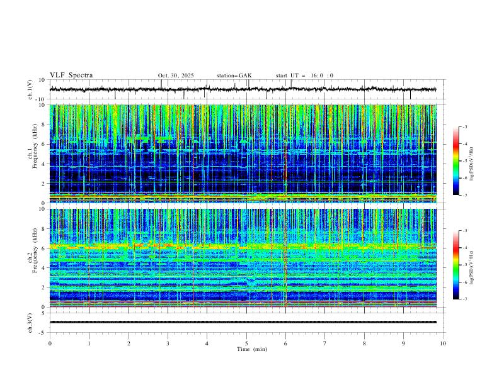Viewport: 499px width, 385px height.
Task: Click the ch.3 flat voltage trace
Action: 243,322
